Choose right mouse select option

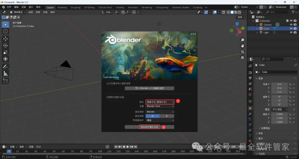(167, 116)
